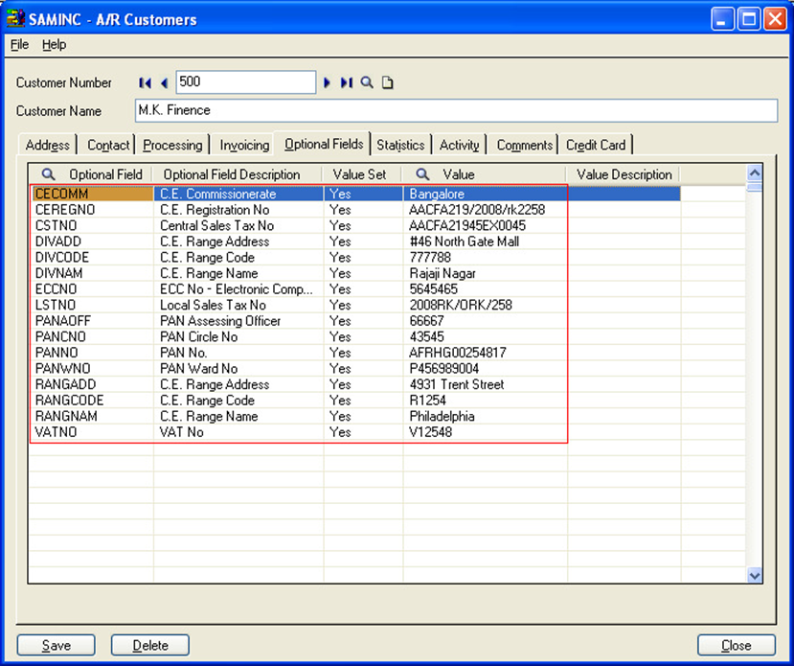This screenshot has height=666, width=794.
Task: Click the new customer document icon
Action: coord(387,83)
